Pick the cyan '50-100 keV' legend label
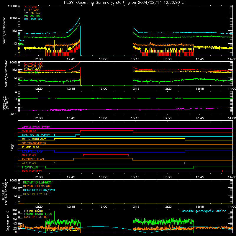The width and height of the screenshot is (236, 236). tap(33, 19)
